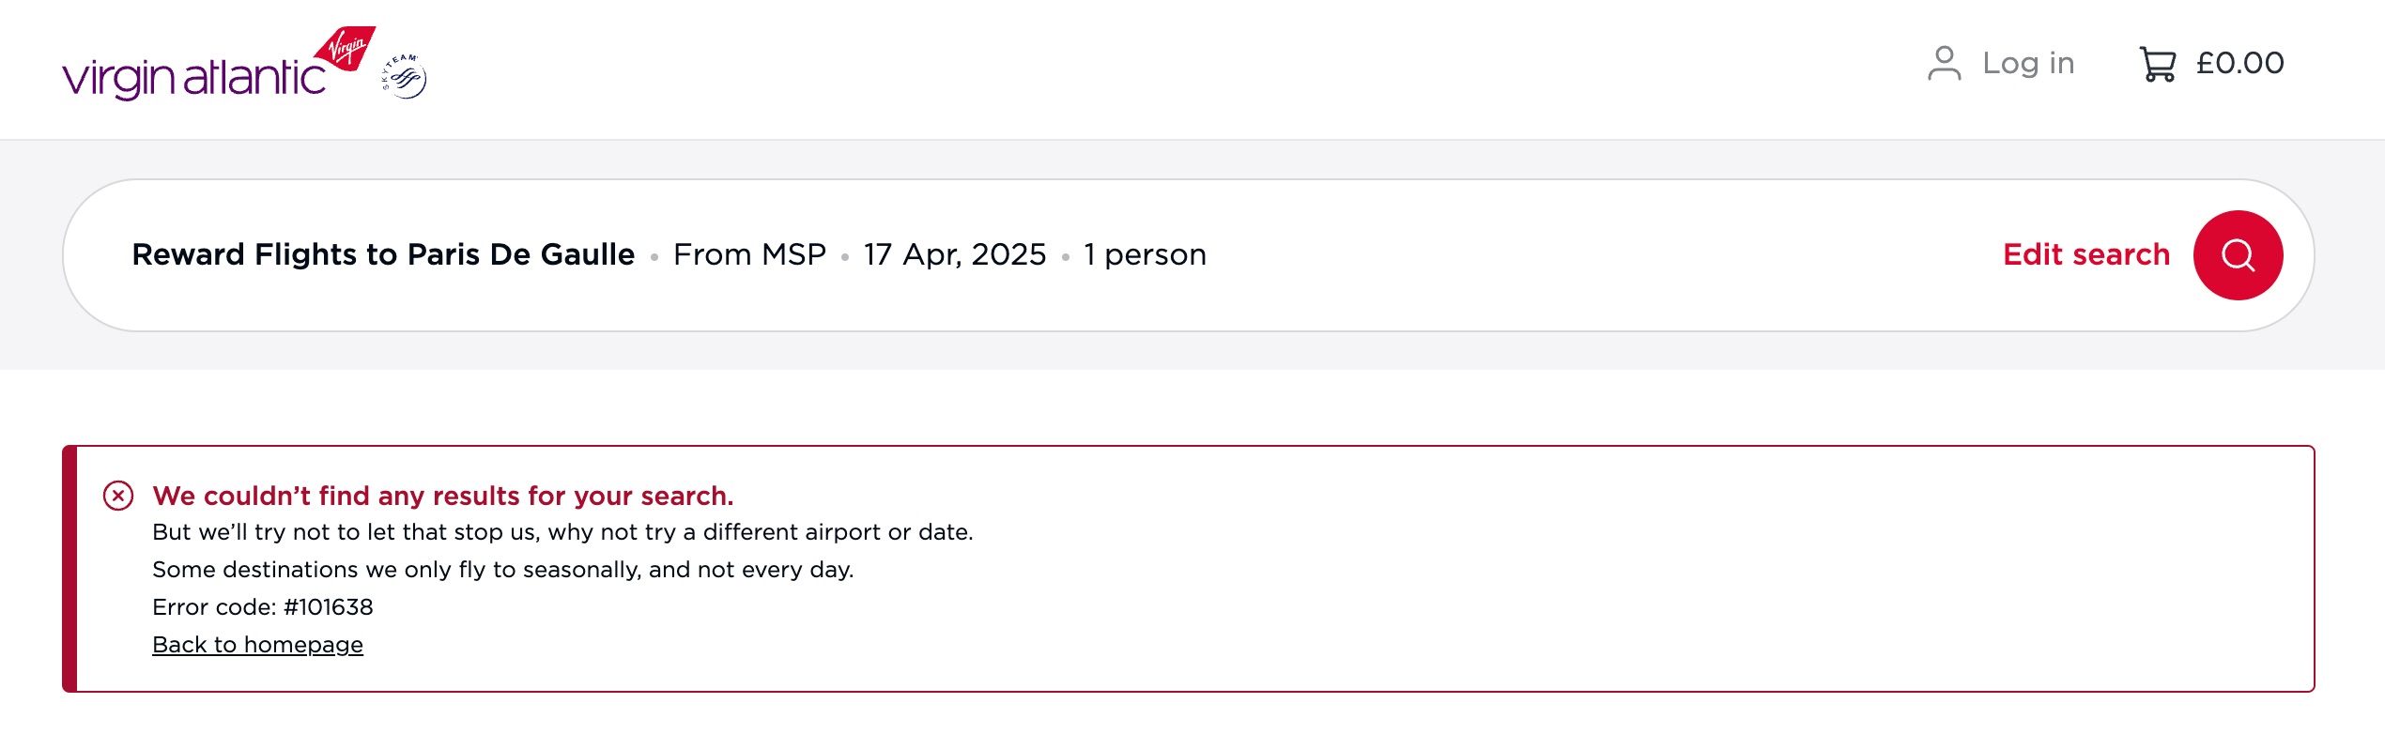The width and height of the screenshot is (2385, 734).
Task: Open Back to homepage
Action: pyautogui.click(x=257, y=645)
